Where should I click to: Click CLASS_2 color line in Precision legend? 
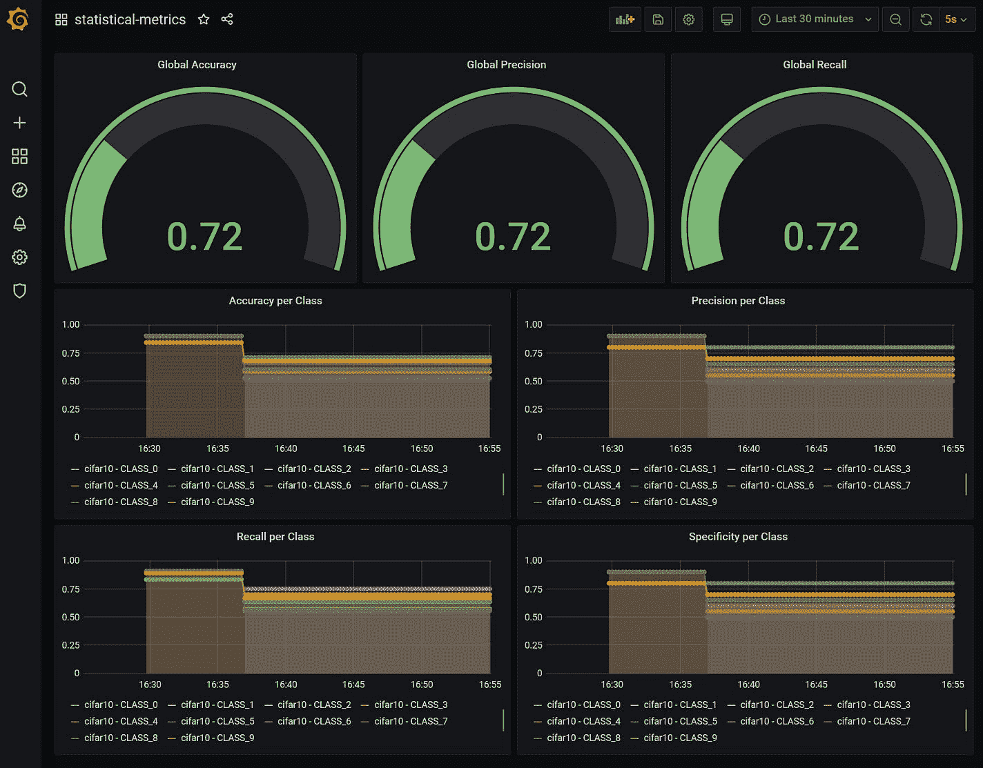tap(731, 469)
